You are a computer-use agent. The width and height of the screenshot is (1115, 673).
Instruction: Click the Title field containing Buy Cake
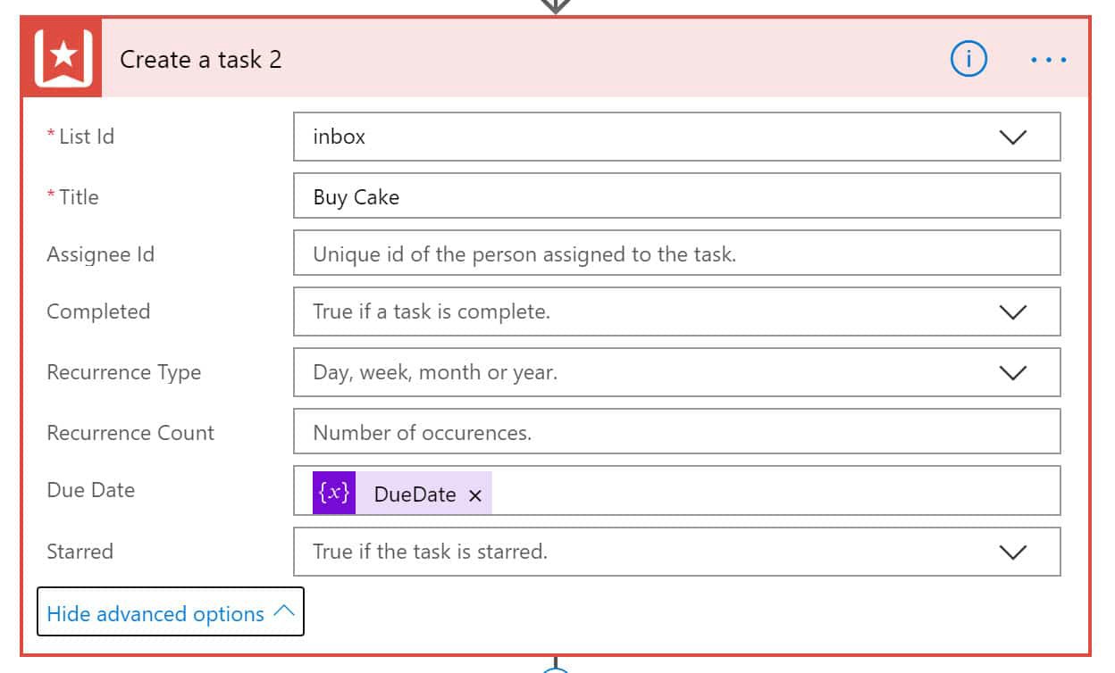tap(676, 195)
